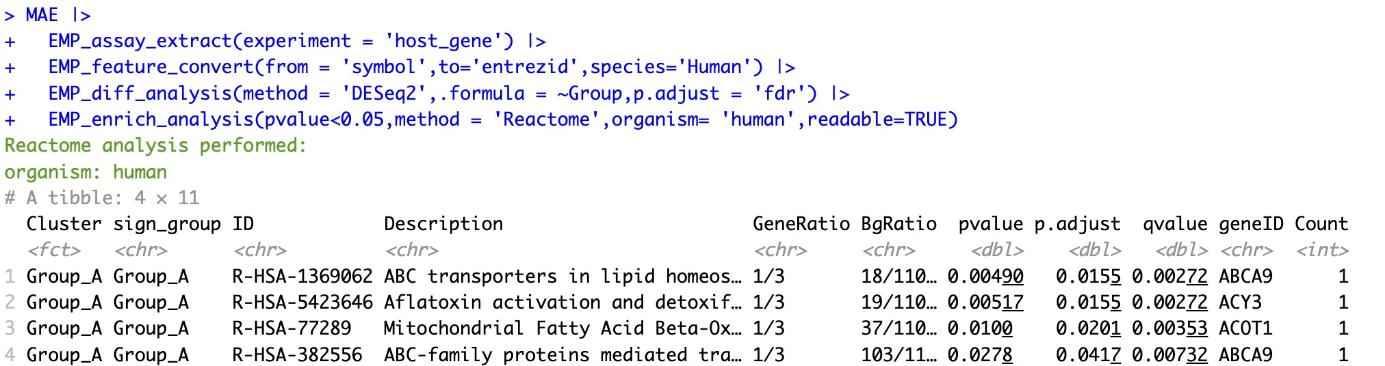Click the ACOT1 gene ID value

[x=1245, y=328]
